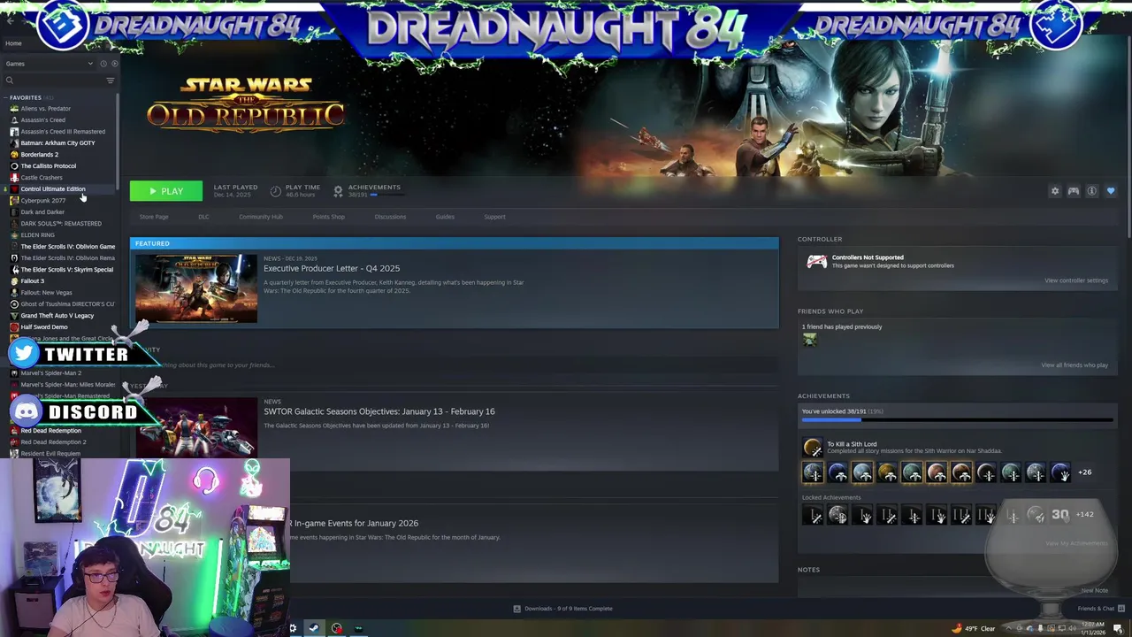Open the Store Page tab
This screenshot has width=1132, height=637.
[154, 217]
